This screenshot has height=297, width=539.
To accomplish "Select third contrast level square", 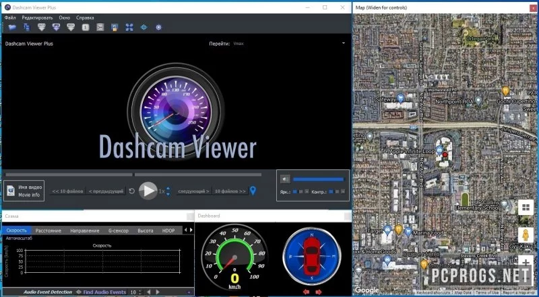I will click(x=343, y=192).
